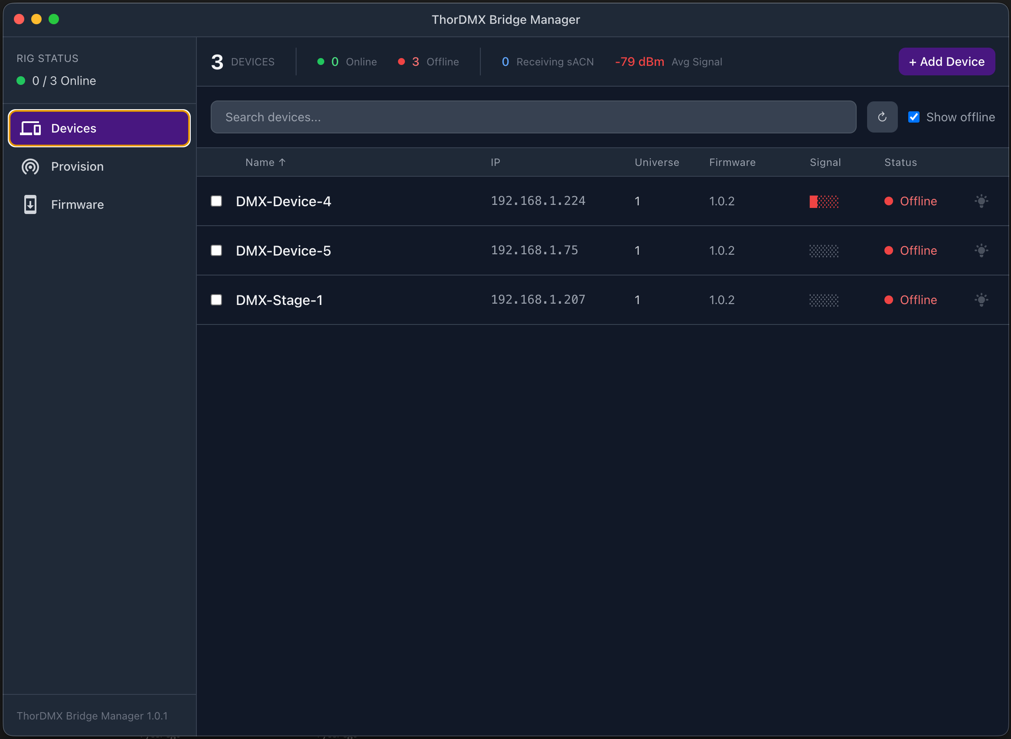Click the signal pattern for DMX-Stage-1

[x=824, y=300]
